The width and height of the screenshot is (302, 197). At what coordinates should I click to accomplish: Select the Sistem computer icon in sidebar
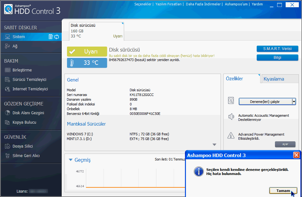(x=8, y=37)
